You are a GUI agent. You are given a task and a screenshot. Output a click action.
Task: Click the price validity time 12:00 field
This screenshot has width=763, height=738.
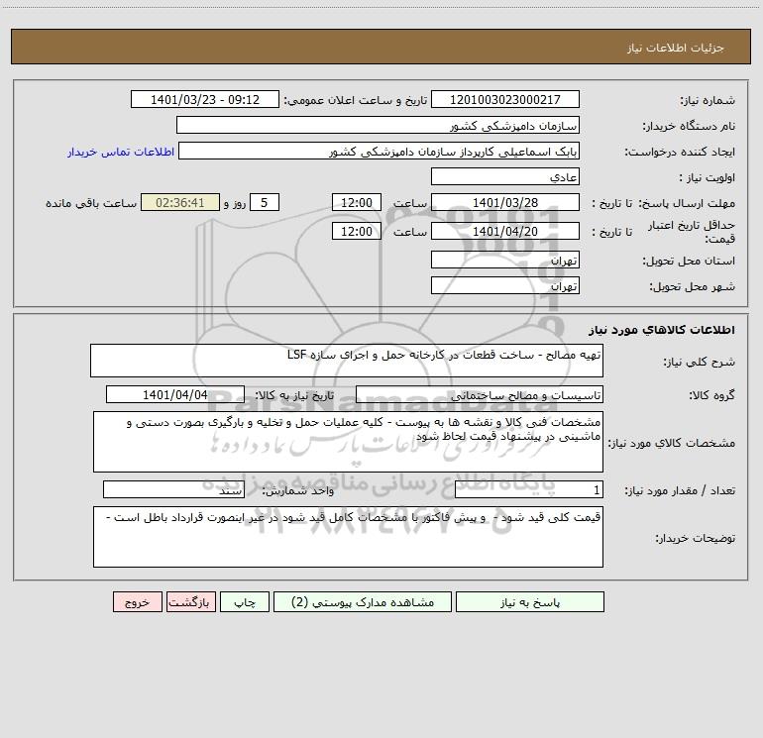coord(356,231)
